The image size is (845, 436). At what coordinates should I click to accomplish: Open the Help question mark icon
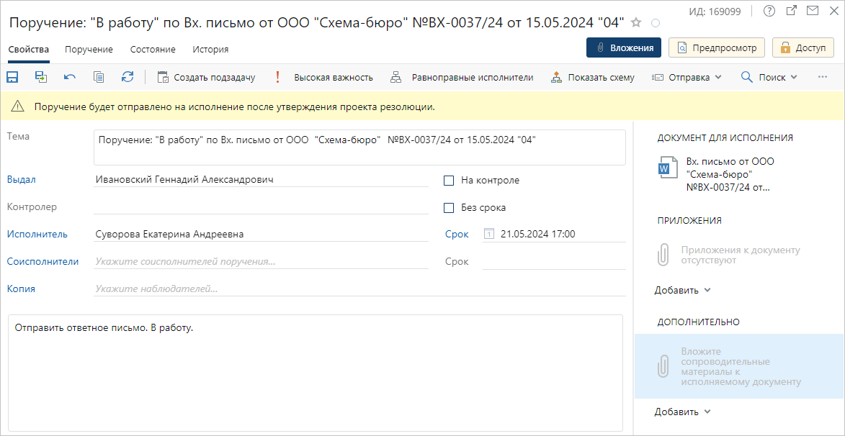pos(770,11)
